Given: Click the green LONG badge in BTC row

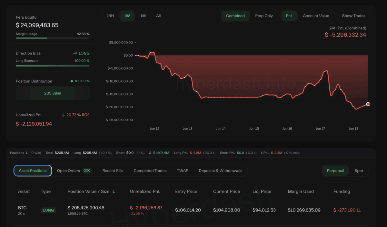Looking at the screenshot, I should pos(48,210).
